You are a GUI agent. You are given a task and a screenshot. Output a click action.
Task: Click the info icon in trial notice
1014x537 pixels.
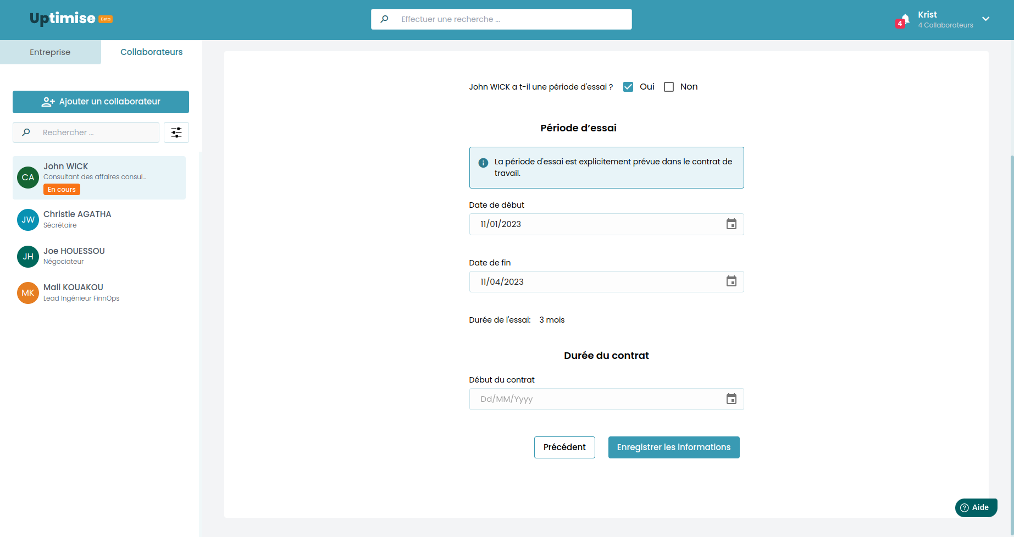pos(483,163)
